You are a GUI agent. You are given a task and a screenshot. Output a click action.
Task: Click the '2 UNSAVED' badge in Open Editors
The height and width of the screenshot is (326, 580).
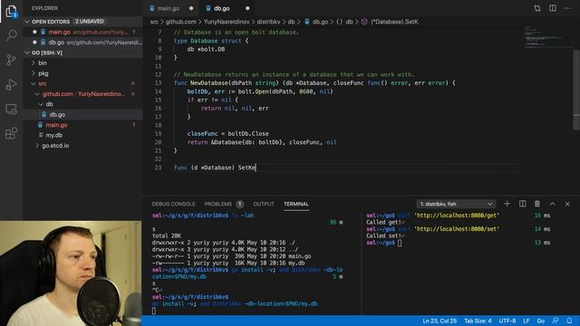90,22
